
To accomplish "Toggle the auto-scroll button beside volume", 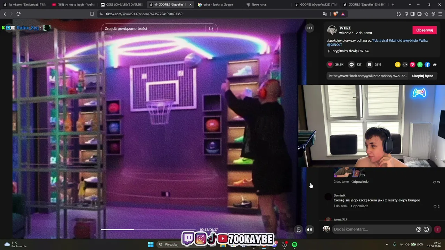I will coord(299,230).
